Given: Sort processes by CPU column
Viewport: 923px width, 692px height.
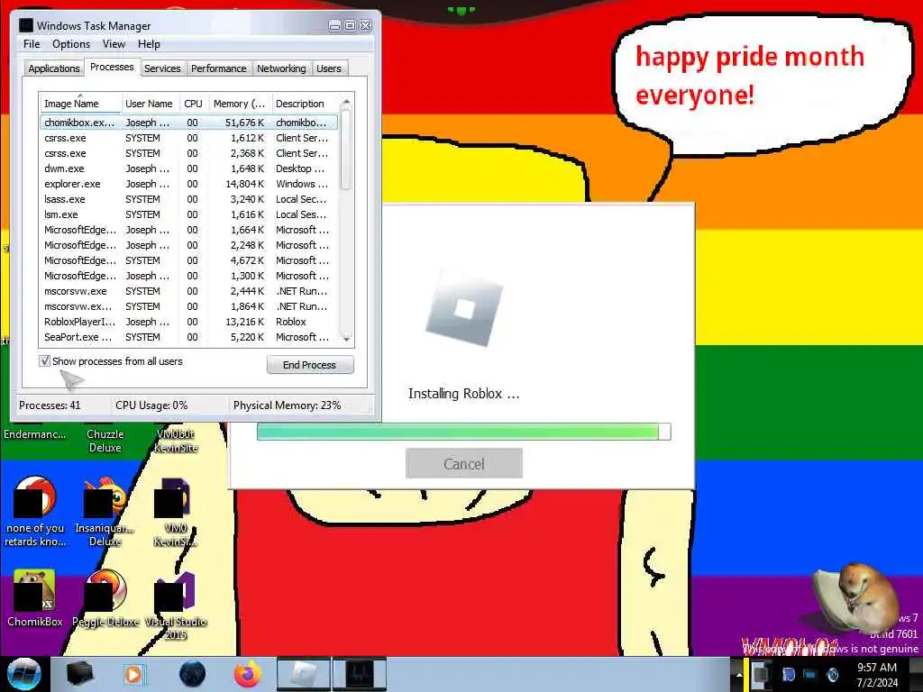Looking at the screenshot, I should pyautogui.click(x=193, y=104).
